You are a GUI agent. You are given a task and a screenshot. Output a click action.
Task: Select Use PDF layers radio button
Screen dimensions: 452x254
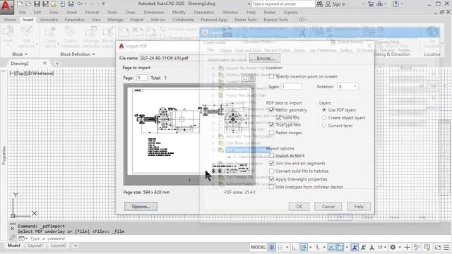[324, 110]
